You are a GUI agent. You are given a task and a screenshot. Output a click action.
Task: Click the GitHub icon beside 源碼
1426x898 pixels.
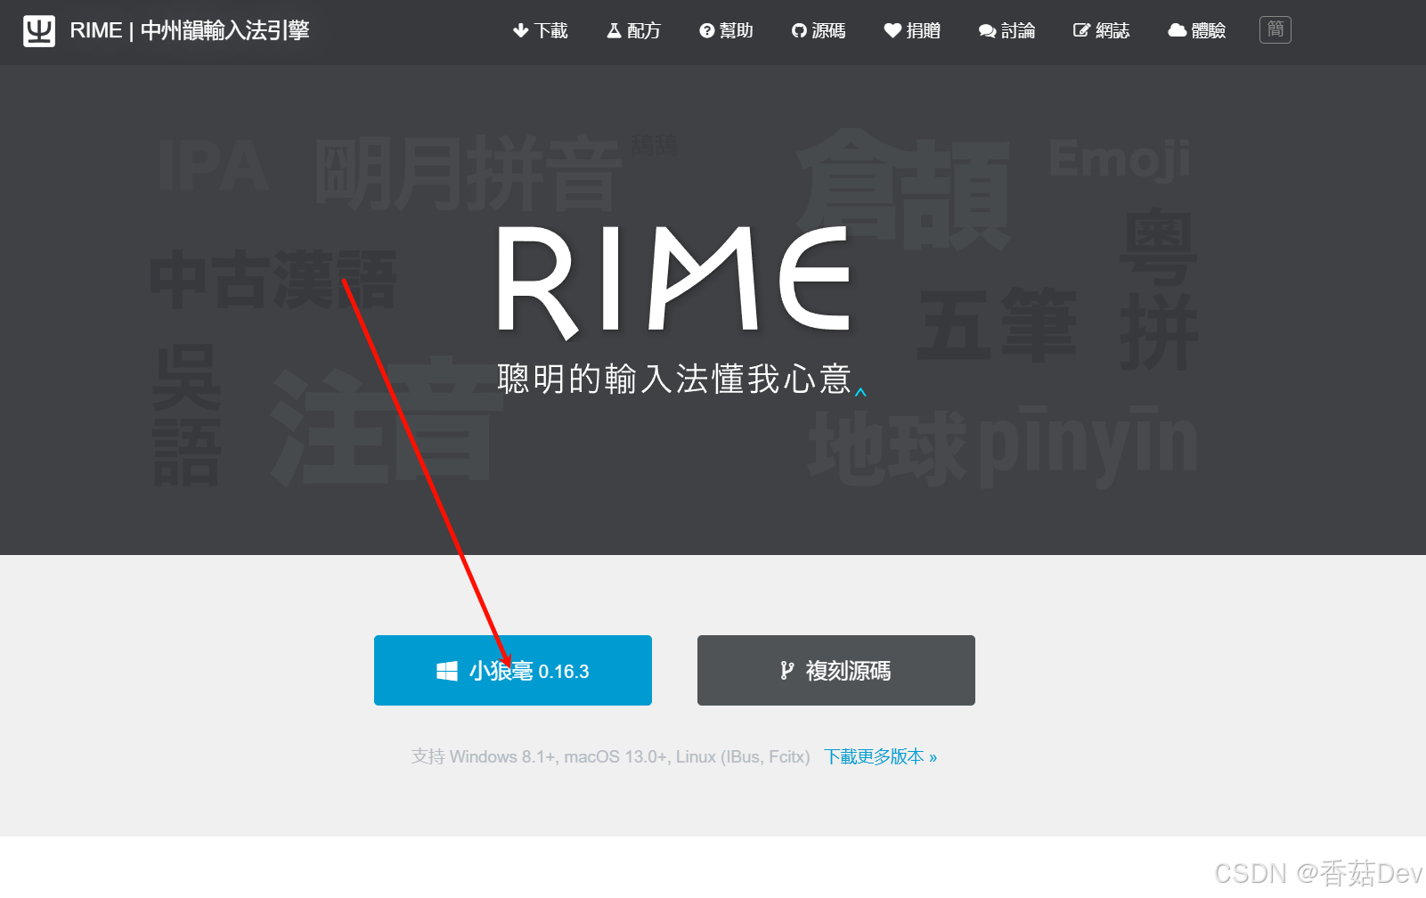[x=799, y=31]
